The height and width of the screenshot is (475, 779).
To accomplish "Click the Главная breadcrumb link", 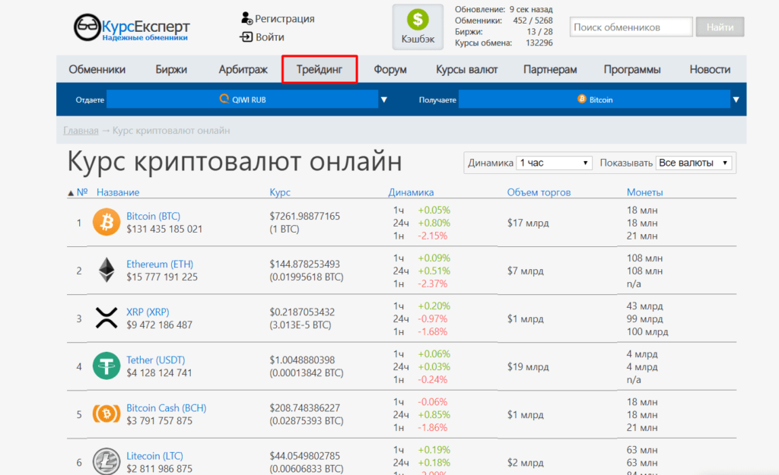I will click(x=81, y=131).
